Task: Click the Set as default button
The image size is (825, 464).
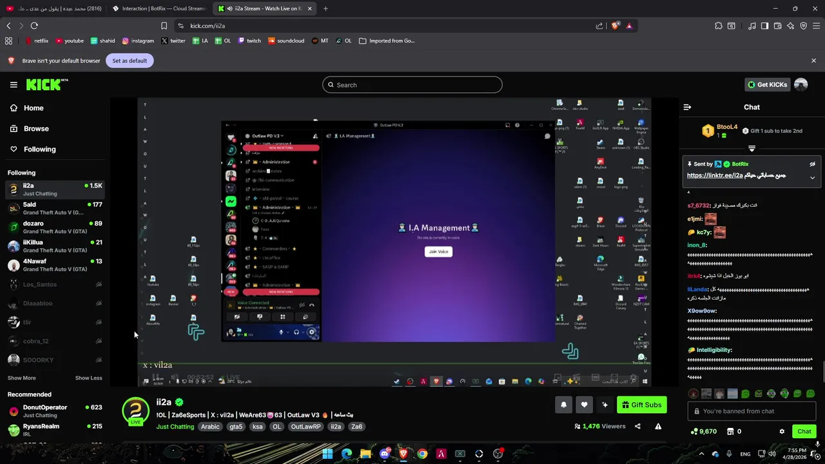Action: 130,61
